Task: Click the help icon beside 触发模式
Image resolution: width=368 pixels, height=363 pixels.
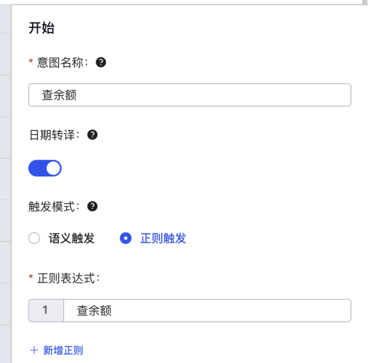Action: point(92,207)
